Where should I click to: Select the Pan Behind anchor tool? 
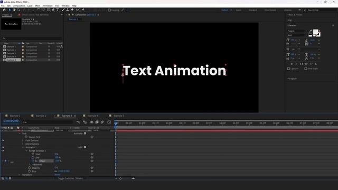(x=43, y=10)
